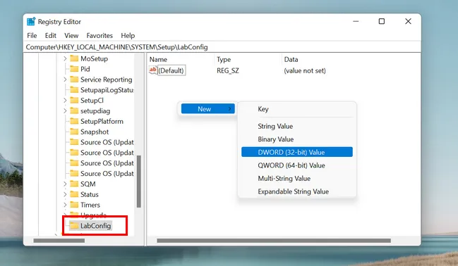This screenshot has width=458, height=266.
Task: Open the Edit menu
Action: tap(51, 36)
